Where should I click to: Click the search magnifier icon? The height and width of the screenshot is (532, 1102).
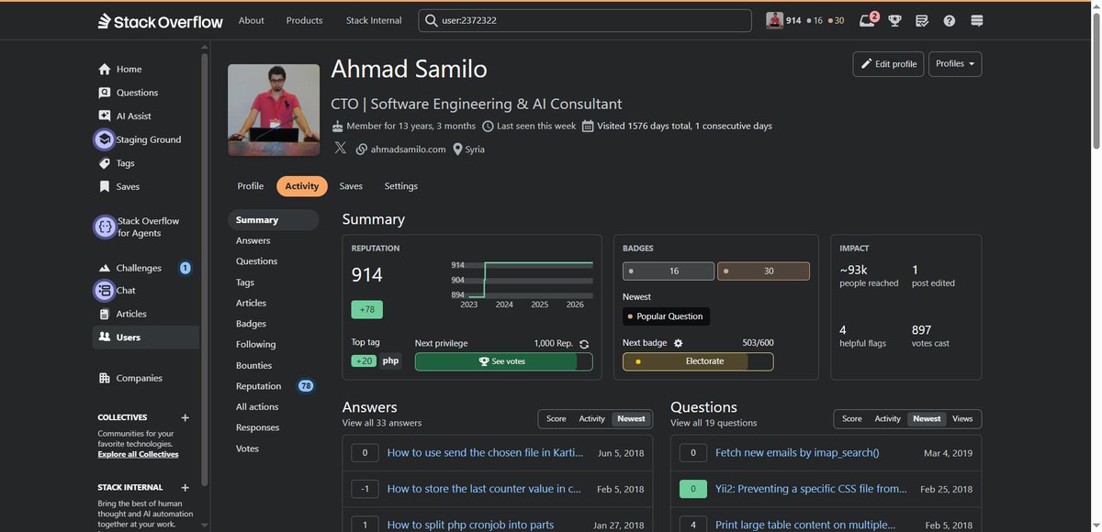point(432,20)
